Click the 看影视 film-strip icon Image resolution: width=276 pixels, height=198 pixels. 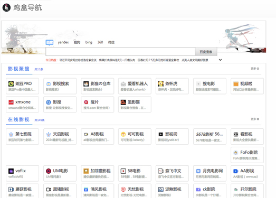coord(236,135)
